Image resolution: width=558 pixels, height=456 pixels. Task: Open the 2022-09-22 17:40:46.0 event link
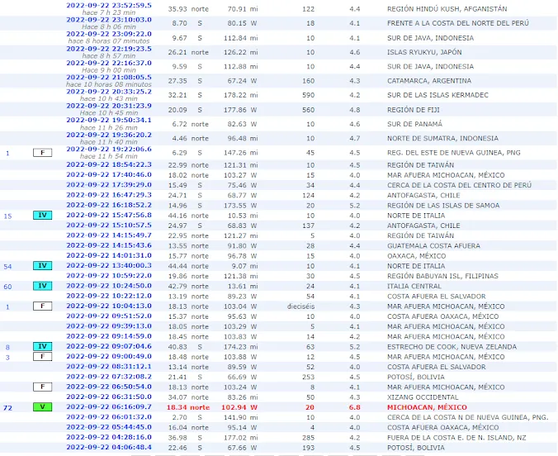click(109, 174)
